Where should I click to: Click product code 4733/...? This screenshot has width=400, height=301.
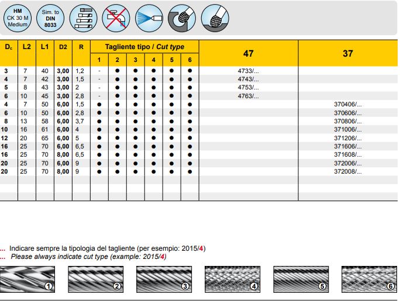250,71
